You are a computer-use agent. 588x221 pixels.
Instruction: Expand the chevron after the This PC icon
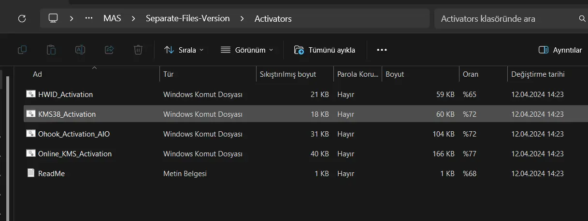point(72,19)
